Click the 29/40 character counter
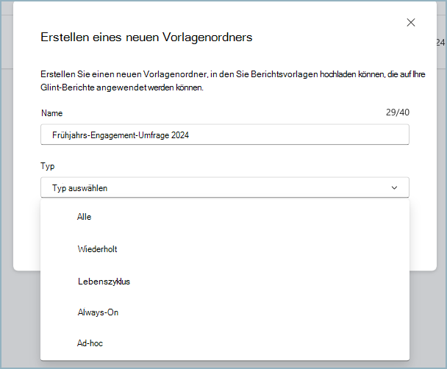447x369 pixels. tap(398, 112)
